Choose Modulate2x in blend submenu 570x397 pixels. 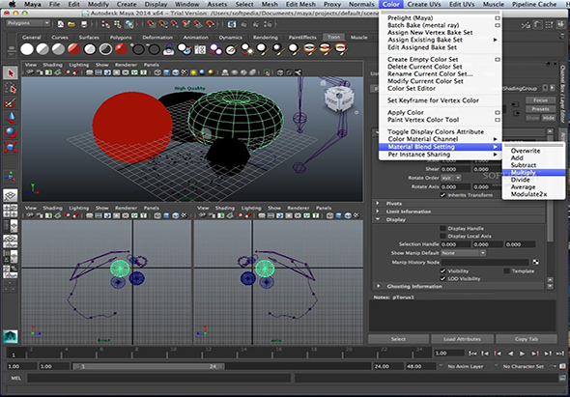[x=528, y=194]
